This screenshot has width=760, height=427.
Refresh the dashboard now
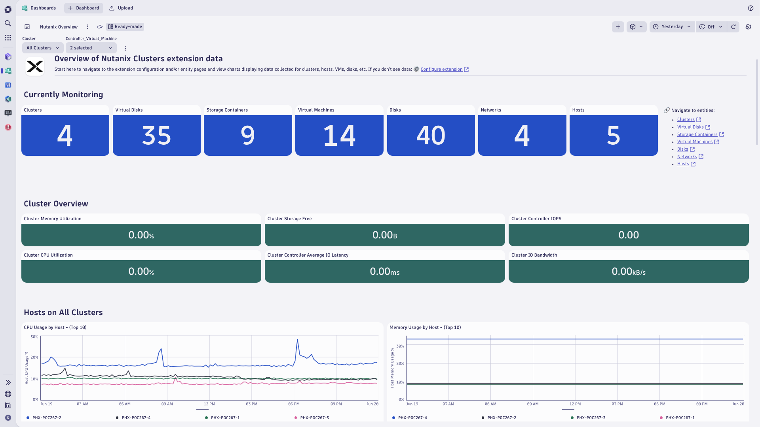click(733, 27)
